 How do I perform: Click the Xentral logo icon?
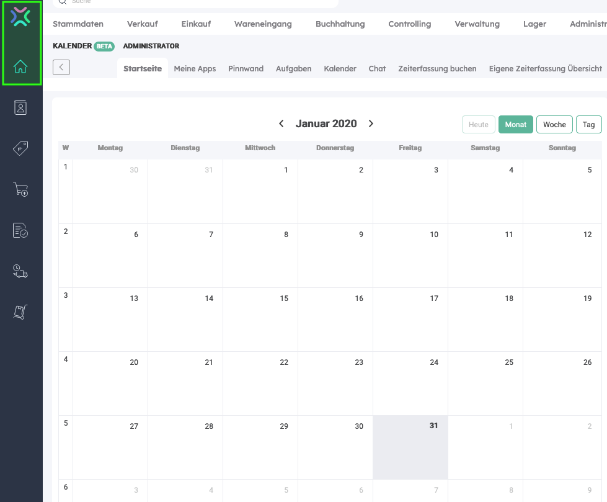(x=20, y=17)
